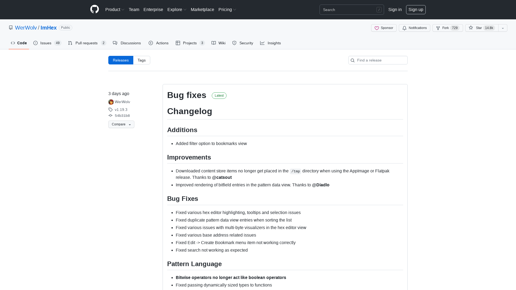Click the WerWolv avatar image
Image resolution: width=516 pixels, height=290 pixels.
pyautogui.click(x=111, y=102)
